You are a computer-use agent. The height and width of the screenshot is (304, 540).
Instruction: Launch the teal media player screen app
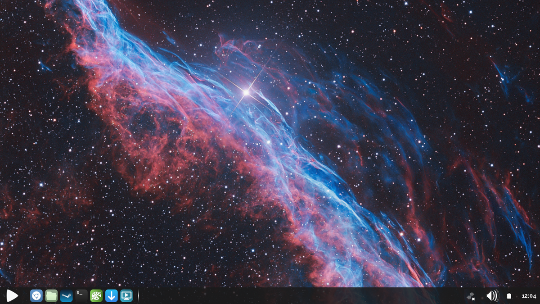tap(126, 295)
